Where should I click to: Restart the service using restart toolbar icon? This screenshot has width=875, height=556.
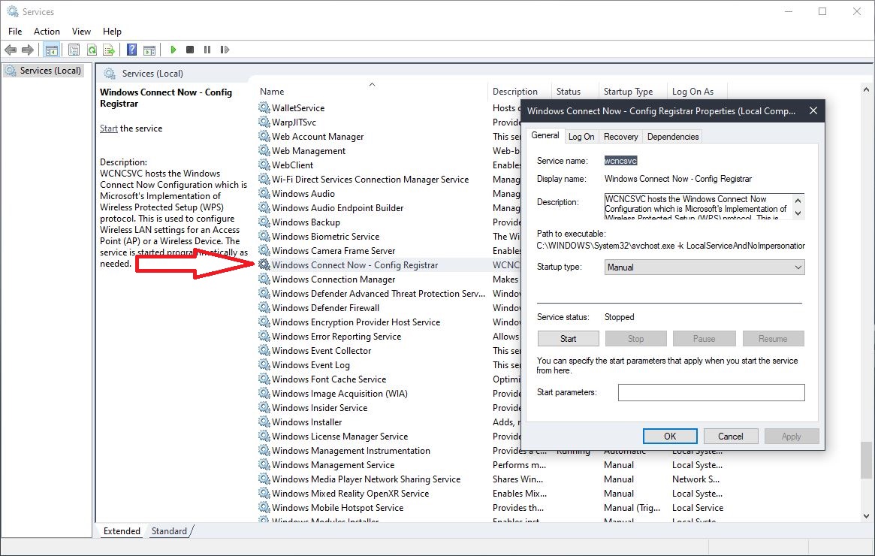point(225,50)
